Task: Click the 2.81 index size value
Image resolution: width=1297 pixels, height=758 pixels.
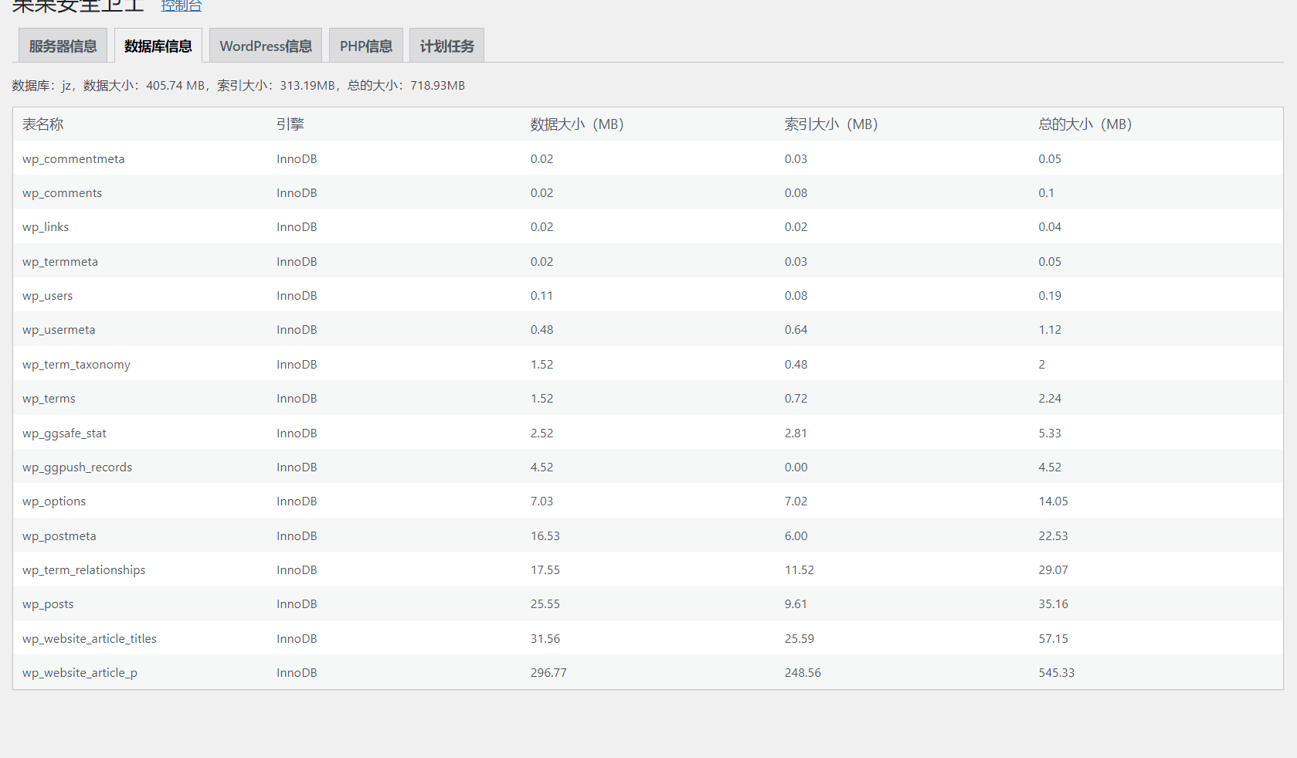Action: [x=796, y=433]
